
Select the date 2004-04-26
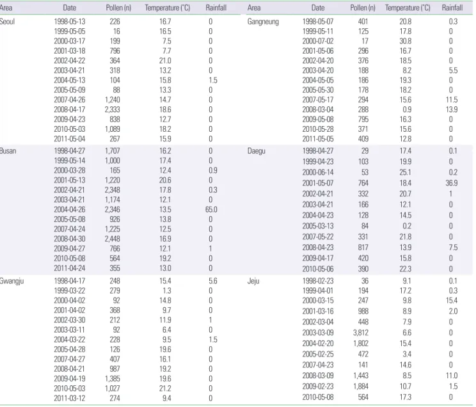coord(70,209)
